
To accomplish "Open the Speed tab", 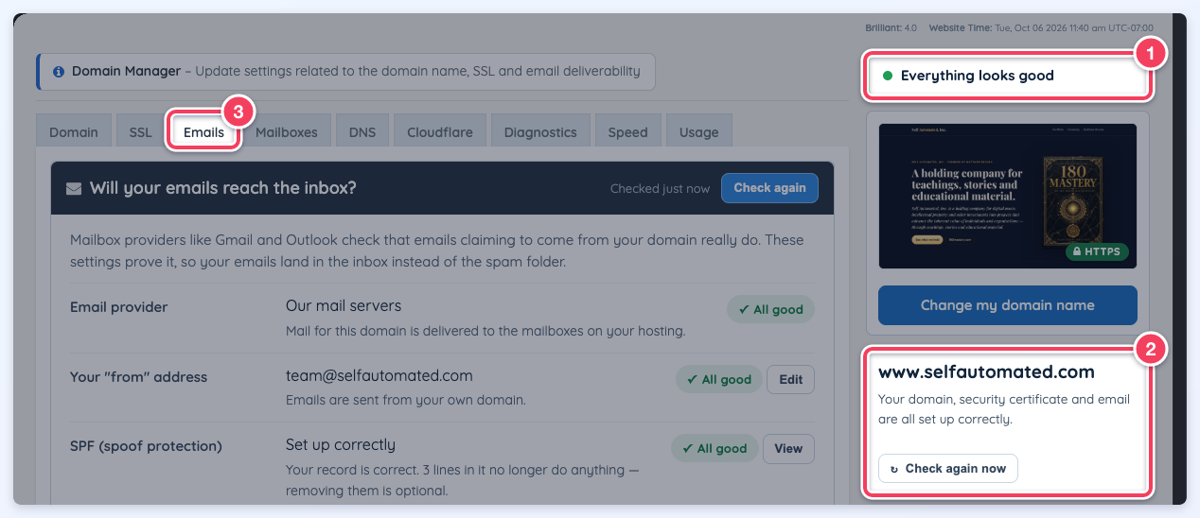I will [x=628, y=132].
